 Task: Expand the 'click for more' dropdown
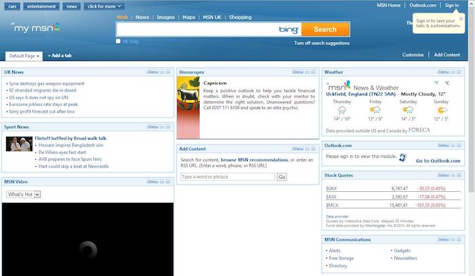tap(104, 6)
